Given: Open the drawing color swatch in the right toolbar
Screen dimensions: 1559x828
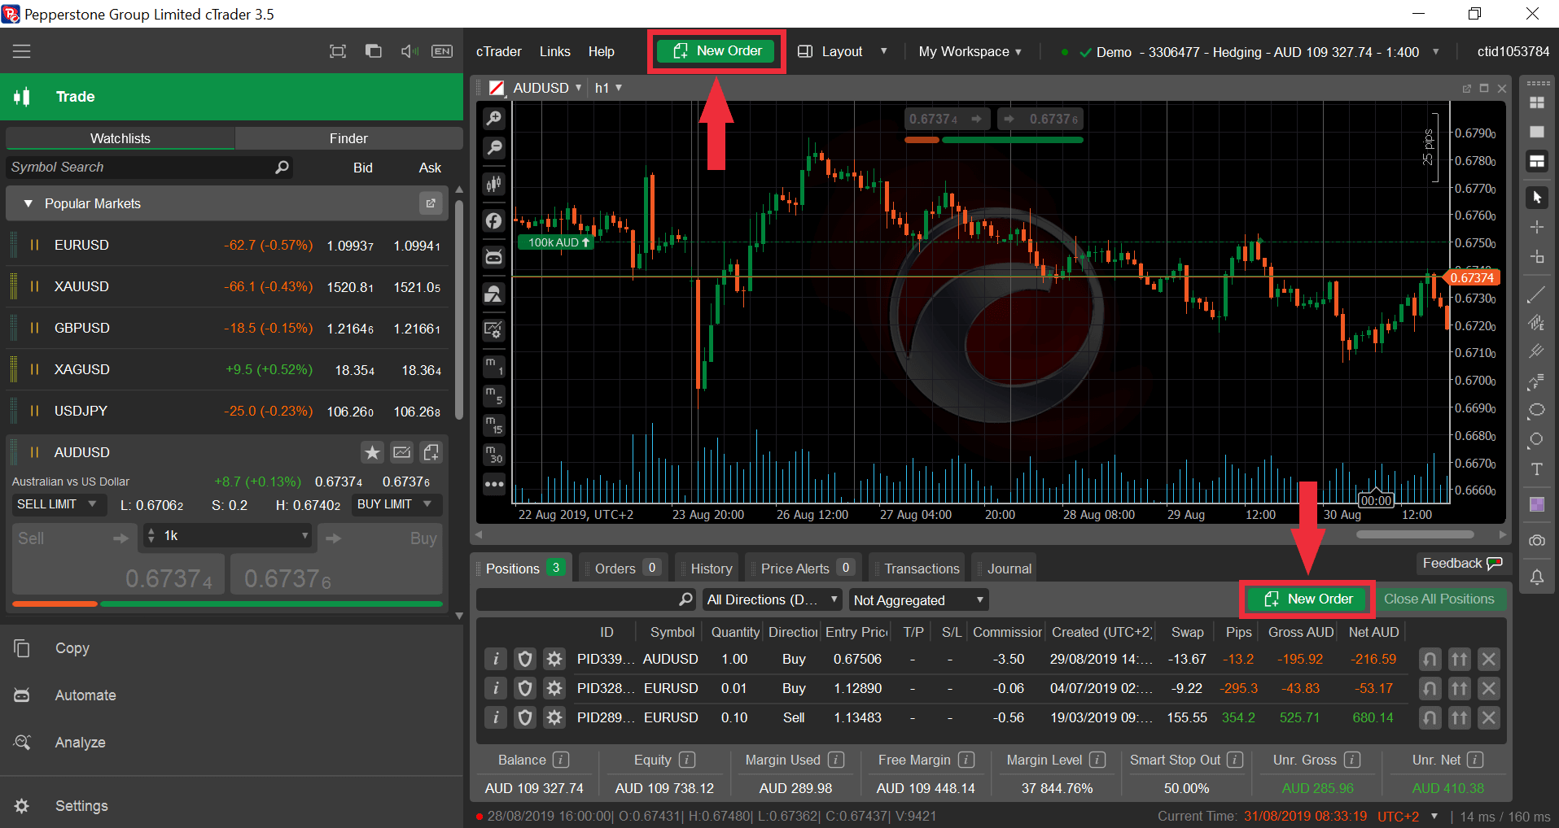Looking at the screenshot, I should (x=1537, y=504).
